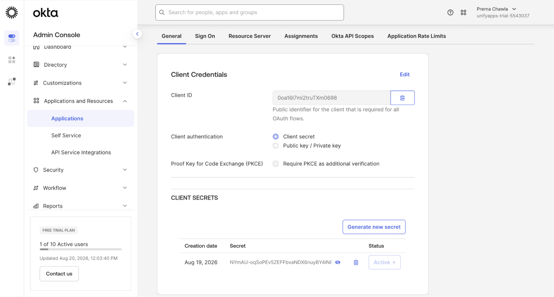Click the active users usage progress bar
The height and width of the screenshot is (297, 554).
[81, 249]
